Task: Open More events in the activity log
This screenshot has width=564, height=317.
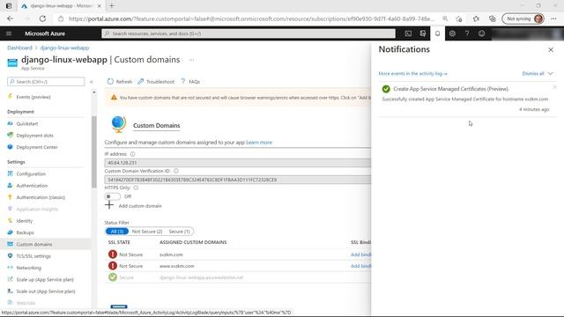Action: coord(412,73)
